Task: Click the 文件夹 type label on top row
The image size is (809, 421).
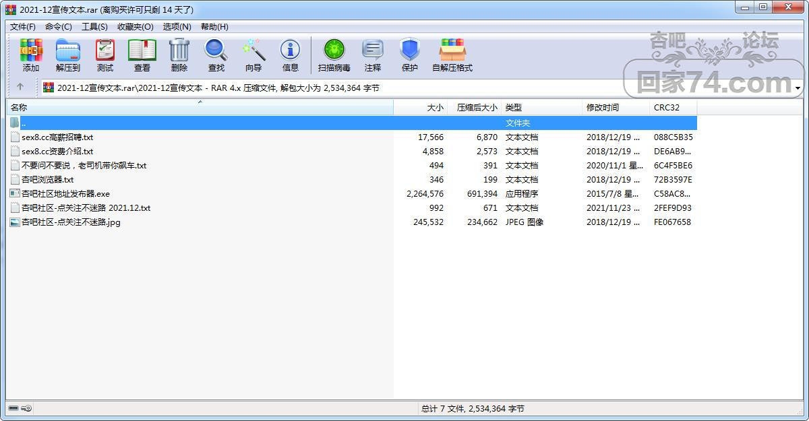Action: pyautogui.click(x=518, y=123)
